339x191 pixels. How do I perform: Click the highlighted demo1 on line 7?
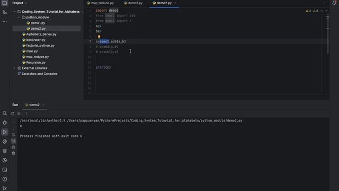(104, 41)
